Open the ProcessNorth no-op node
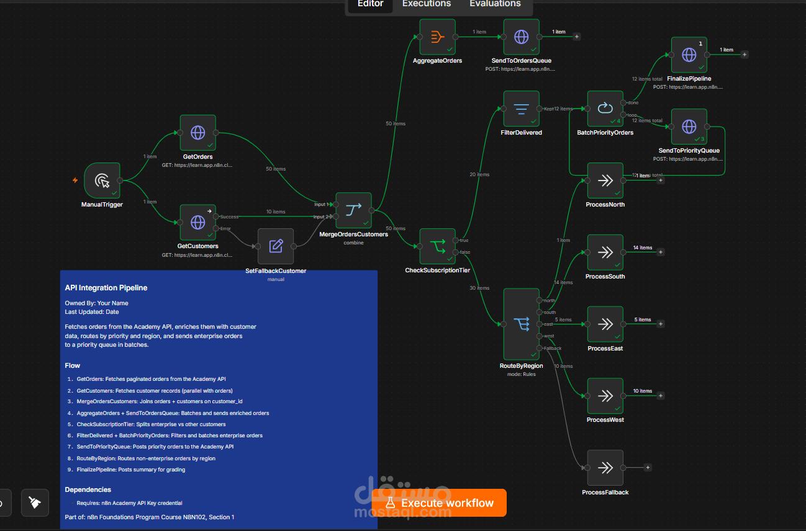This screenshot has height=531, width=806. pos(605,181)
